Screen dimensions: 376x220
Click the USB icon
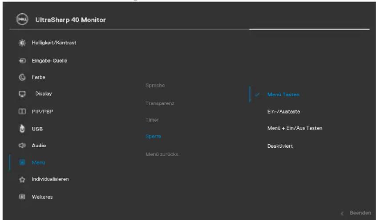click(x=22, y=129)
